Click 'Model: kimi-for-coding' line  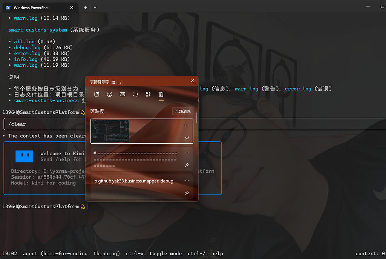click(43, 183)
